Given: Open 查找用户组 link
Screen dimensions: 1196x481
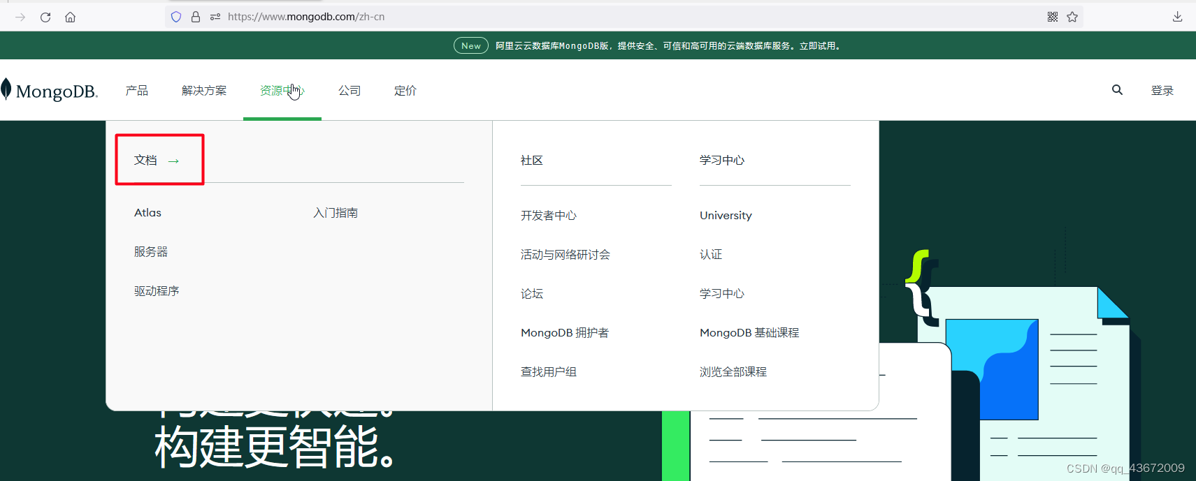Looking at the screenshot, I should (x=549, y=372).
